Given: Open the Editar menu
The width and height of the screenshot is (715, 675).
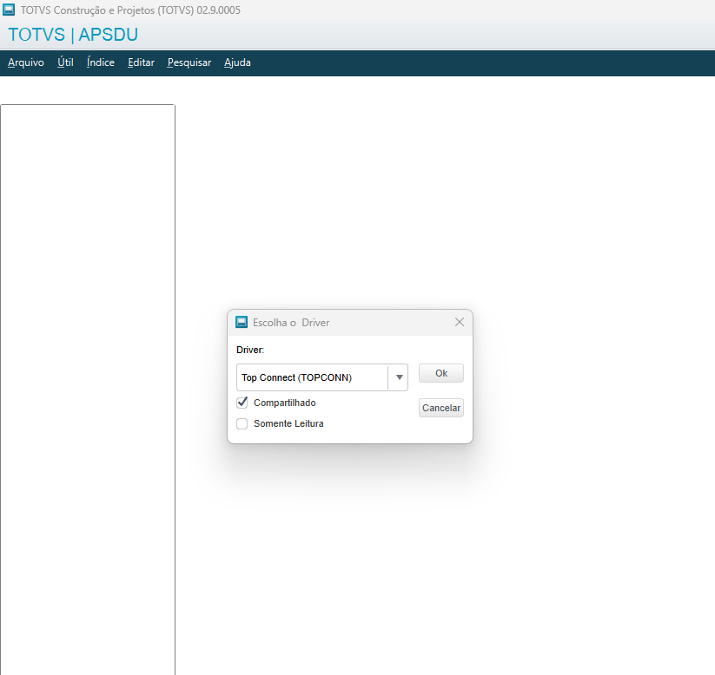Looking at the screenshot, I should tap(141, 62).
